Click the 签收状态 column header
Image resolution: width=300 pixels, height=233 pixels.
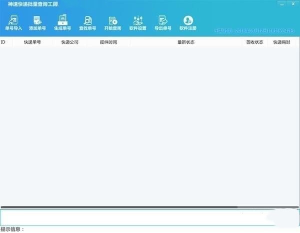click(x=254, y=42)
